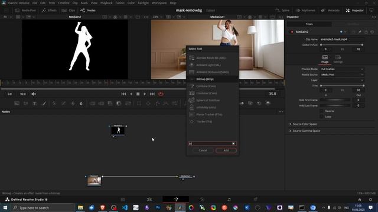Image resolution: width=378 pixels, height=212 pixels.
Task: Select the Paint brush tool in toolbar
Action: click(44, 104)
